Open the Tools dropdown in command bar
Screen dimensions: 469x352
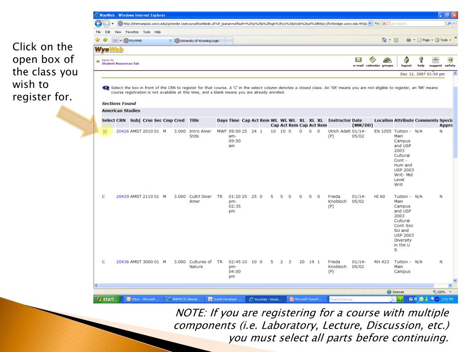(443, 40)
